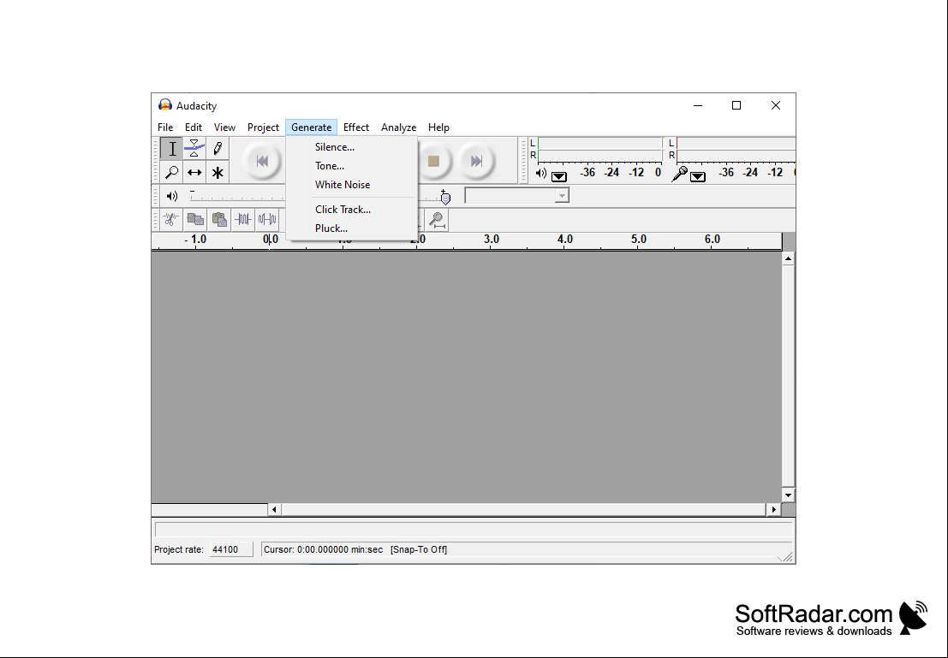Click the Copy toolbar icon
948x658 pixels.
click(194, 220)
